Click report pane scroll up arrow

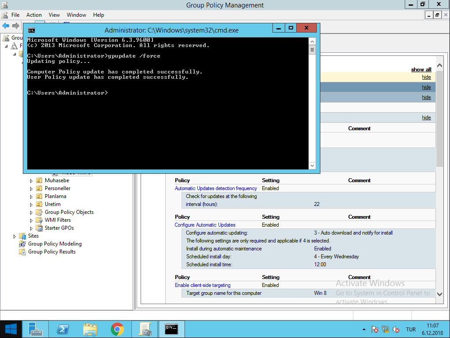coord(439,66)
